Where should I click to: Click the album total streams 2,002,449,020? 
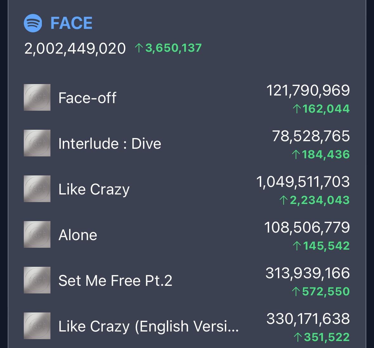coord(75,49)
